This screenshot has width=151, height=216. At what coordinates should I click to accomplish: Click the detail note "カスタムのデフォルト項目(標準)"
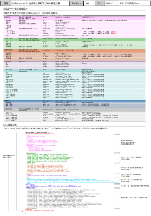tap(91, 114)
